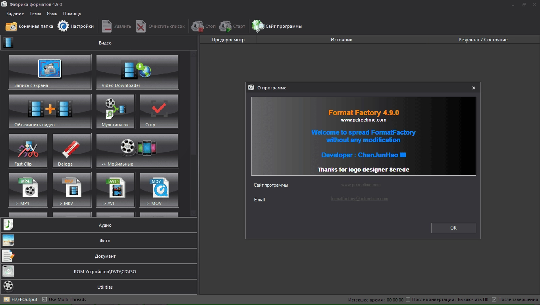Expand the Audio (Аудио) category
This screenshot has width=540, height=305.
click(99, 225)
